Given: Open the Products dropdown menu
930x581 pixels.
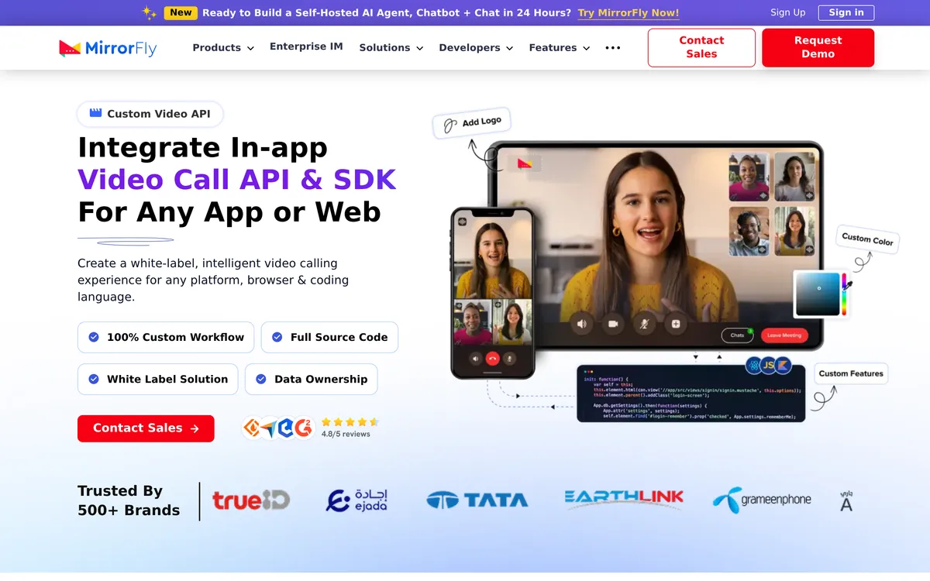Looking at the screenshot, I should point(222,47).
